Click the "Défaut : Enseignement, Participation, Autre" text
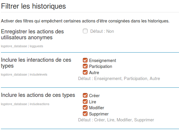This screenshot has width=179, height=132. (119, 79)
